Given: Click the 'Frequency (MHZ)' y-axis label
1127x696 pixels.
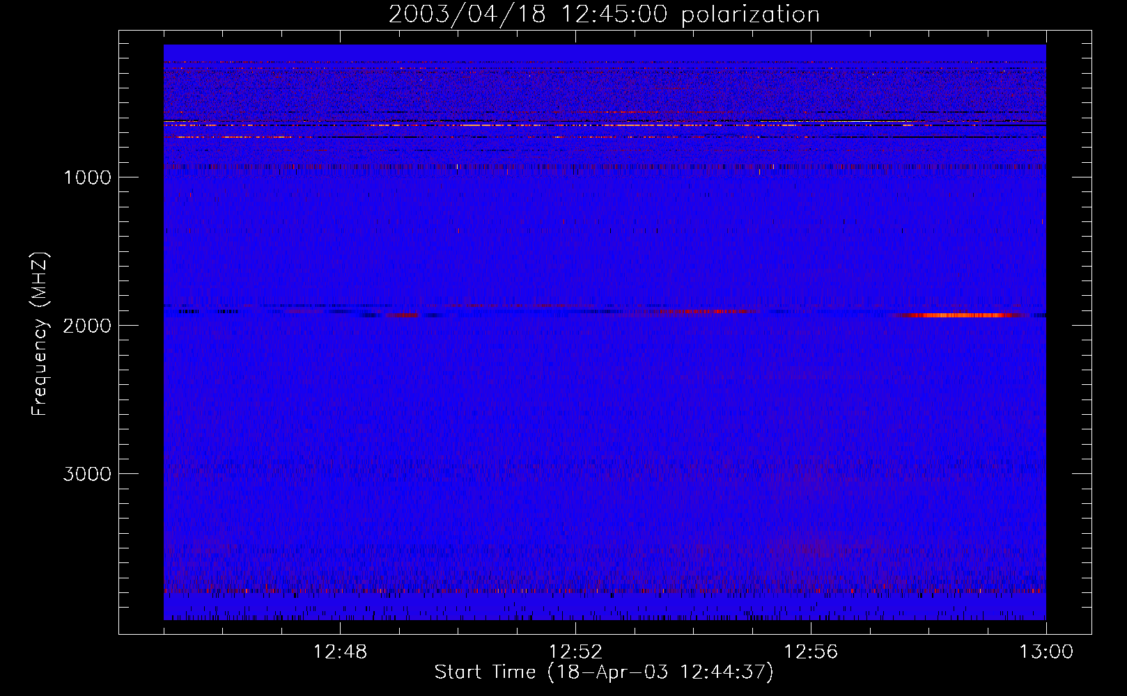Looking at the screenshot, I should point(40,334).
